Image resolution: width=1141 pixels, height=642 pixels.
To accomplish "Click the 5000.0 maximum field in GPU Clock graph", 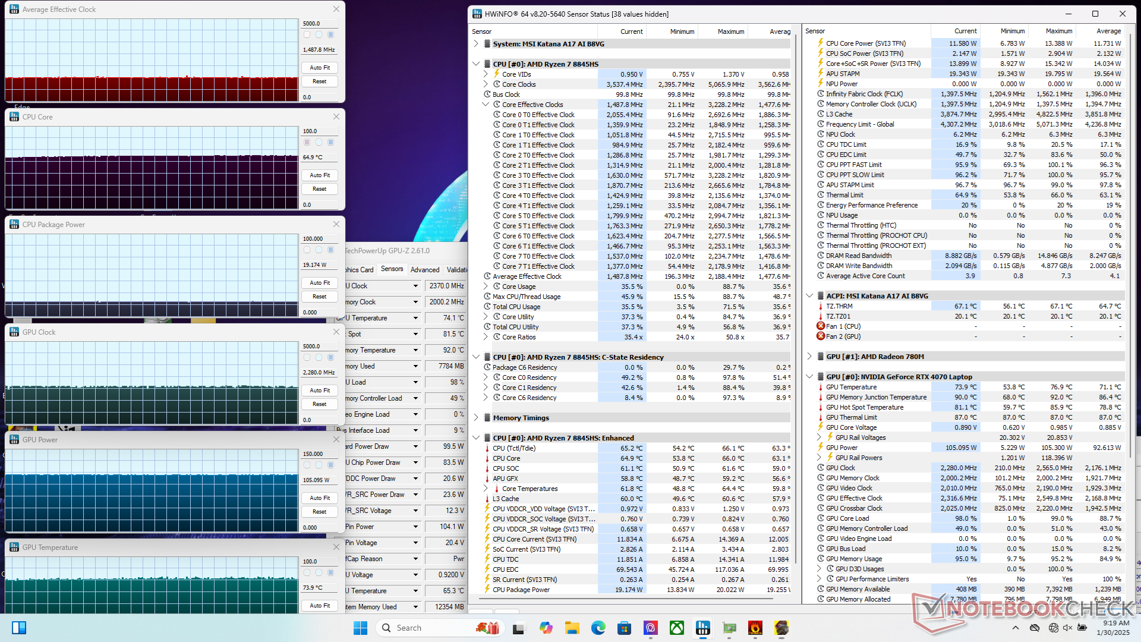I will tap(320, 346).
